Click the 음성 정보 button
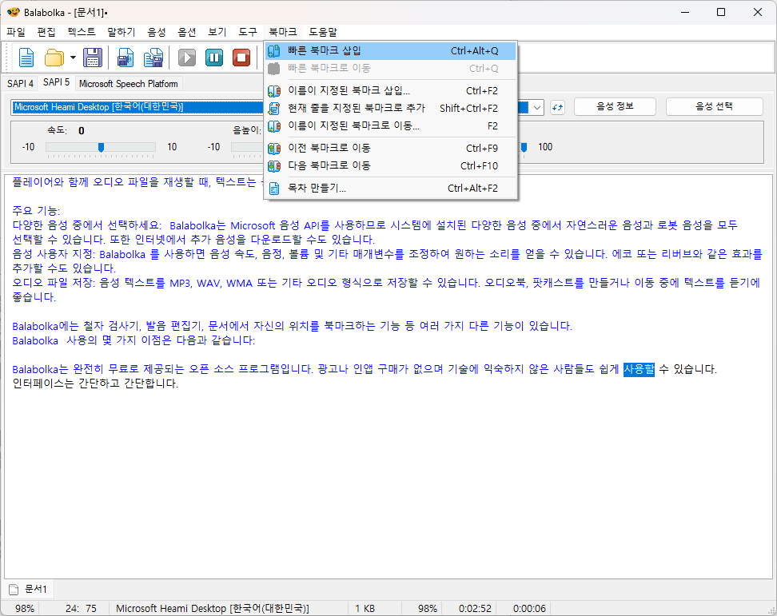 [615, 106]
